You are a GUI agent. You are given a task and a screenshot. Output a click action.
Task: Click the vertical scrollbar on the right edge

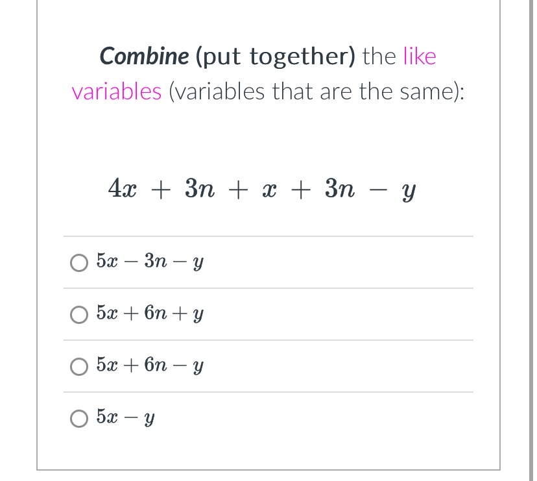[x=532, y=240]
